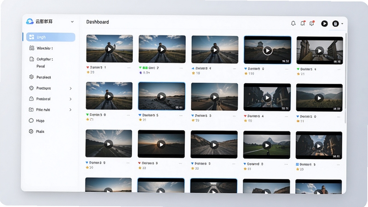This screenshot has width=368, height=207.
Task: Click the stacked-layers icon beside 'Penolect'
Action: coord(31,77)
